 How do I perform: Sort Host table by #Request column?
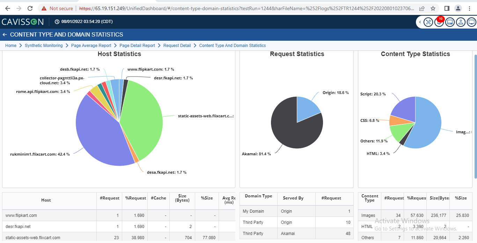click(109, 198)
